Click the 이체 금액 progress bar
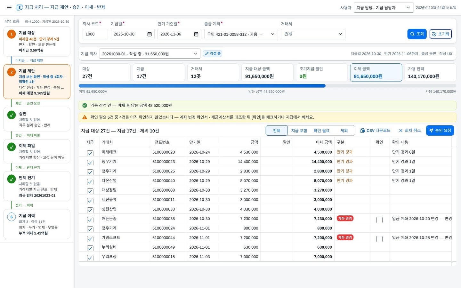461x288 pixels. [267, 86]
